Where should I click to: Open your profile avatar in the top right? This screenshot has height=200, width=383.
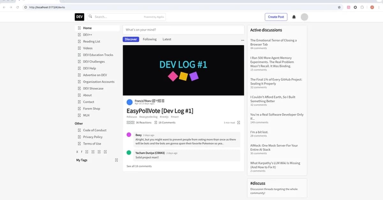coord(304,17)
